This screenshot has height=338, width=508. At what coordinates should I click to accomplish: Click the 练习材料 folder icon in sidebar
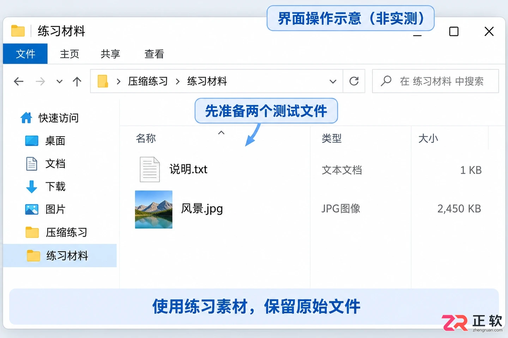click(x=34, y=256)
